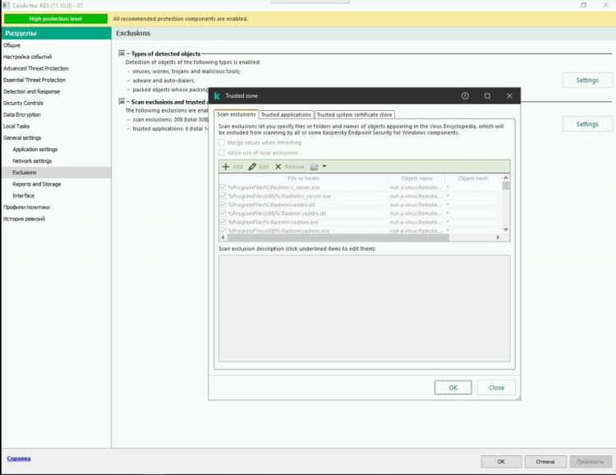Screen dimensions: 616x475
Task: Toggle checkbox for %ProgramFiles%\Radmin\radmin.exe row
Action: tap(223, 222)
